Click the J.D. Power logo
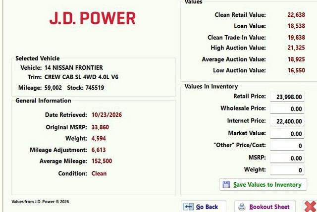Viewport: 317px width, 212px height. (93, 18)
